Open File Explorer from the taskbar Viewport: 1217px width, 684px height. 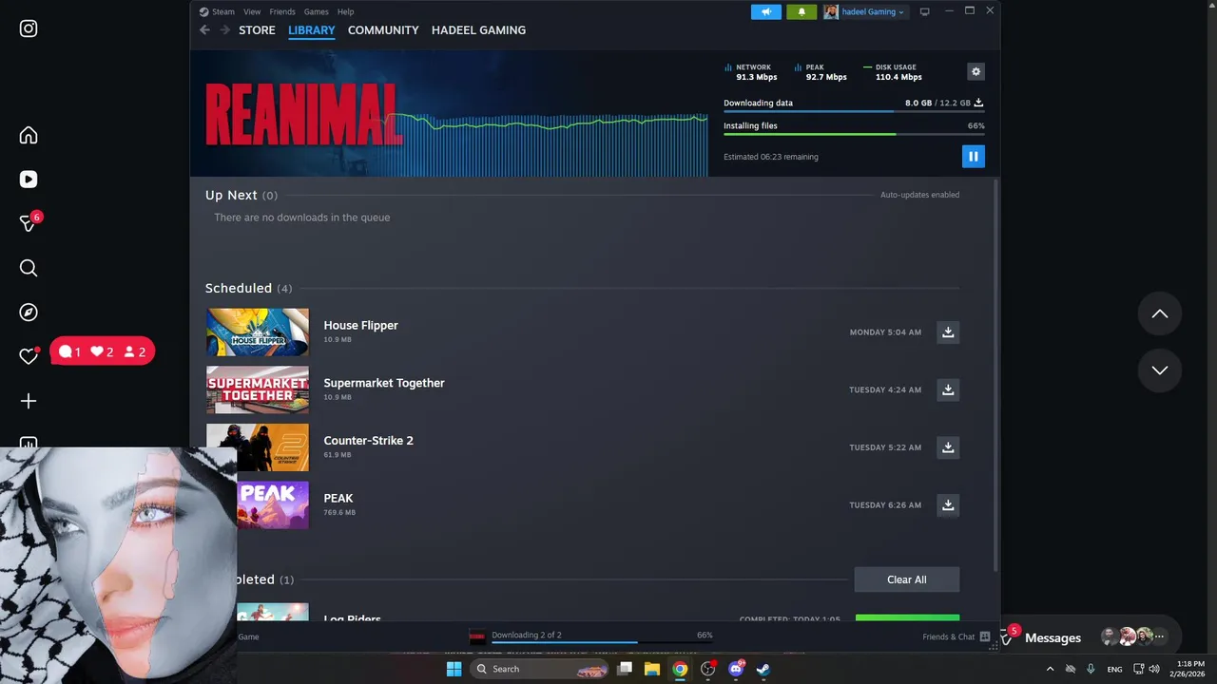652,669
